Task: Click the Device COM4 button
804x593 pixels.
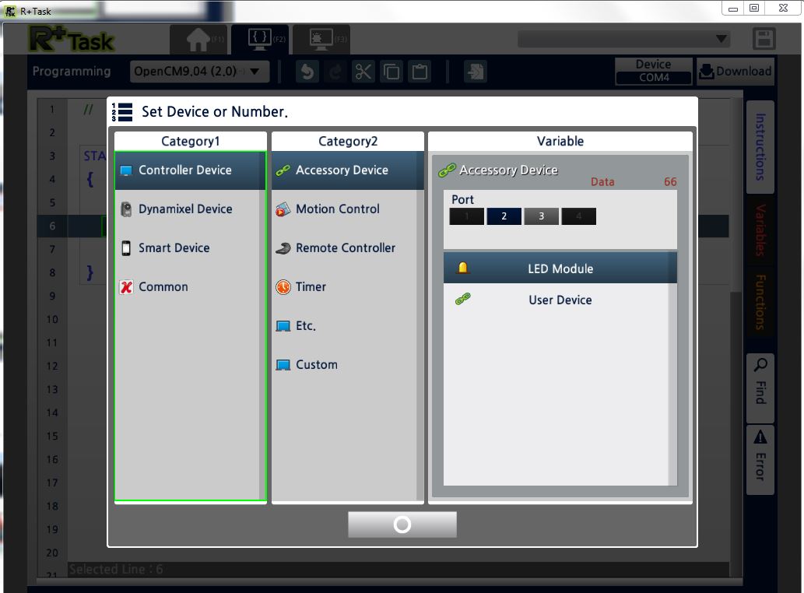Action: pos(654,72)
